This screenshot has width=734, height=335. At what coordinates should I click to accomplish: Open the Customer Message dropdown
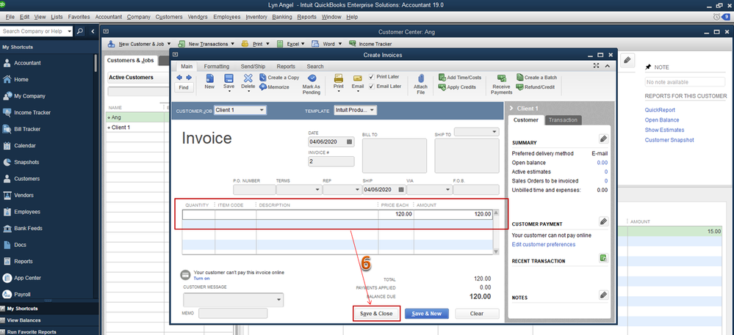point(279,299)
